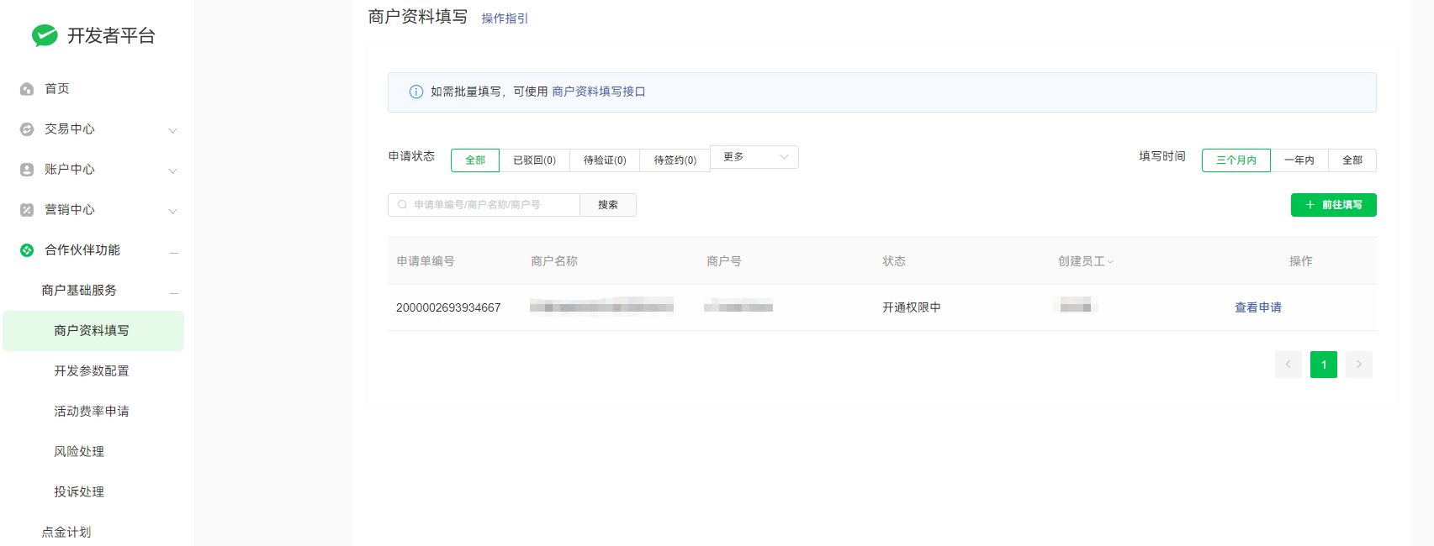Open the 更多 status dropdown

point(754,157)
